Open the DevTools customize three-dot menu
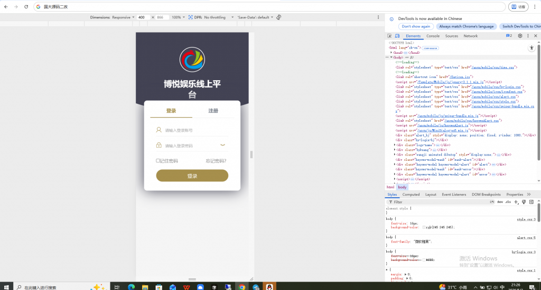The image size is (541, 290). (x=528, y=36)
